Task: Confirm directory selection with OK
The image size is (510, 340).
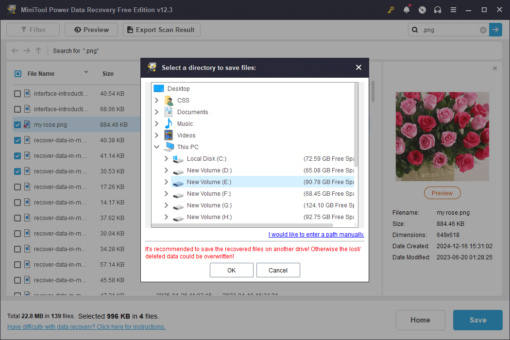Action: (231, 270)
